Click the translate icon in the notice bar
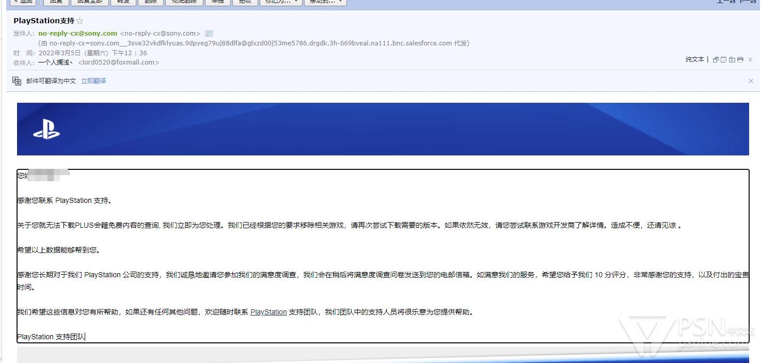This screenshot has height=363, width=761. point(17,81)
